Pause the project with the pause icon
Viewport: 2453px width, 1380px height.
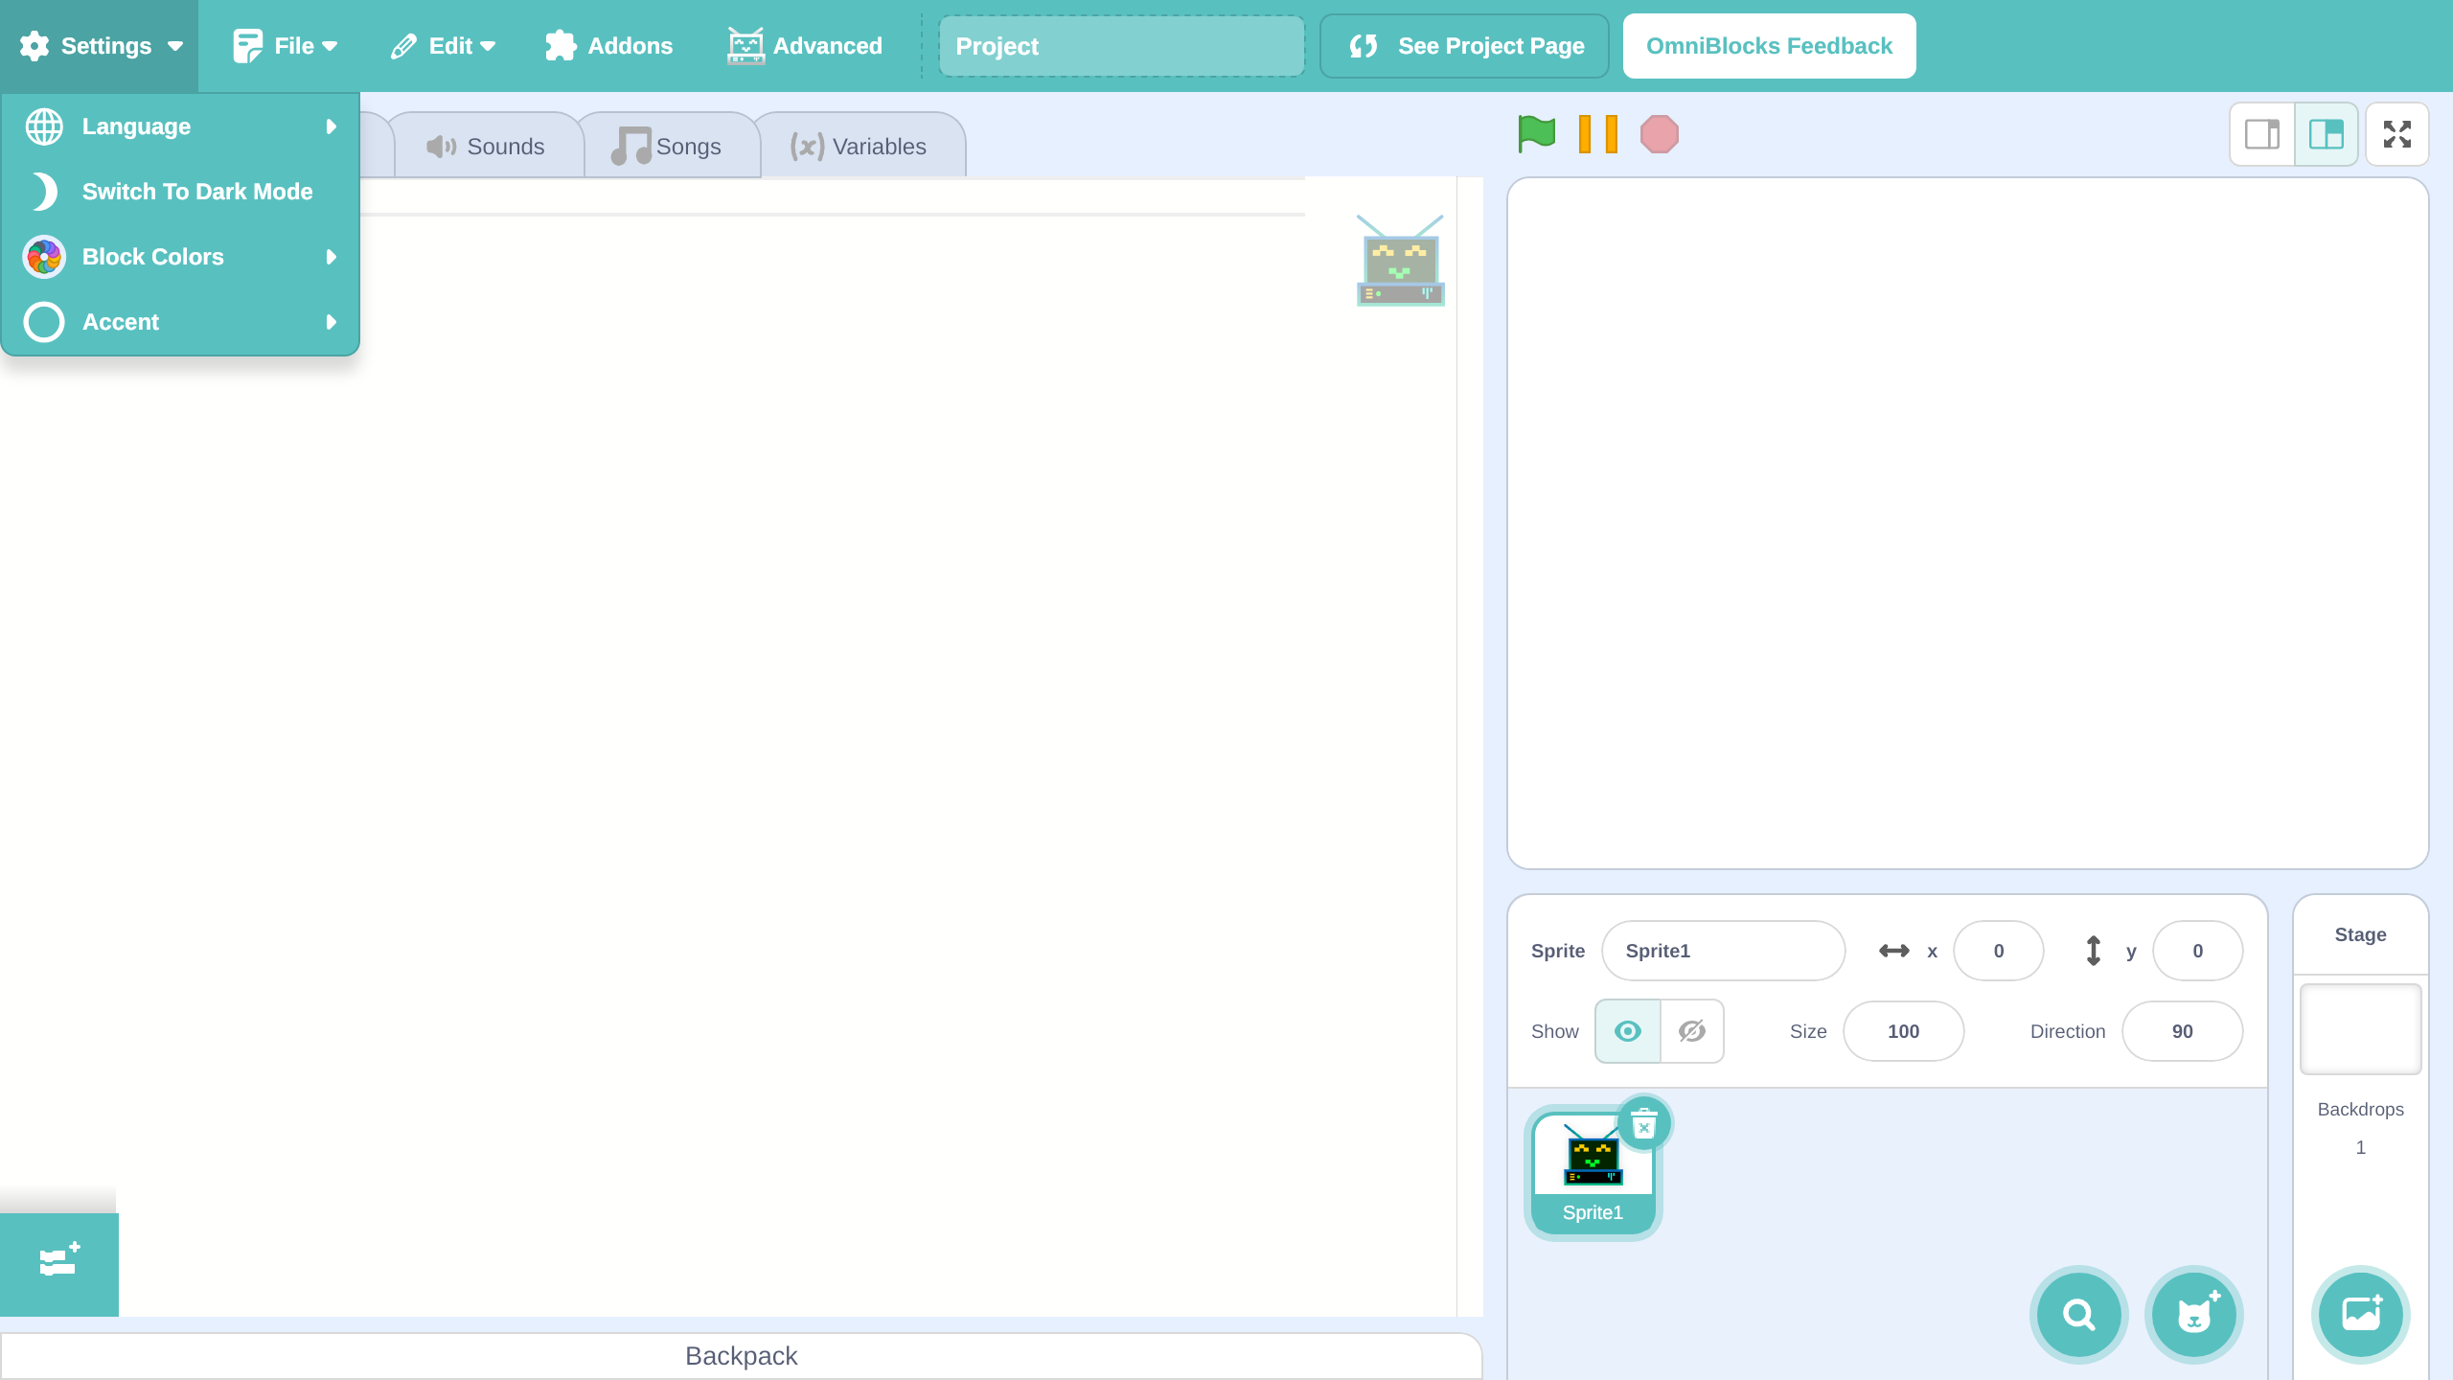pyautogui.click(x=1597, y=134)
